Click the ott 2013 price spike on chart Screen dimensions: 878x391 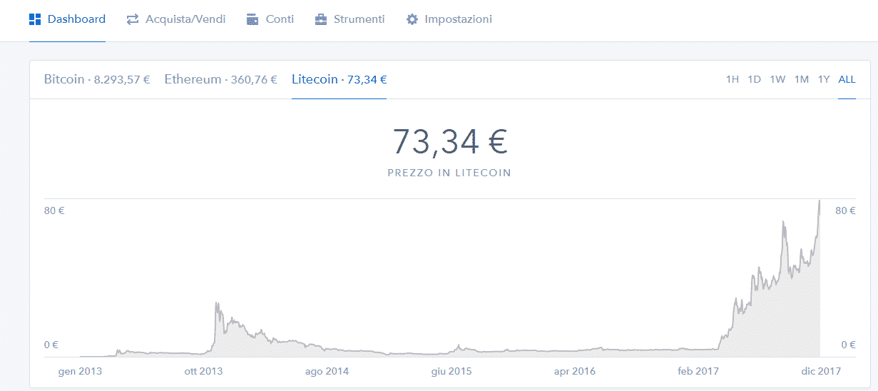click(x=217, y=305)
